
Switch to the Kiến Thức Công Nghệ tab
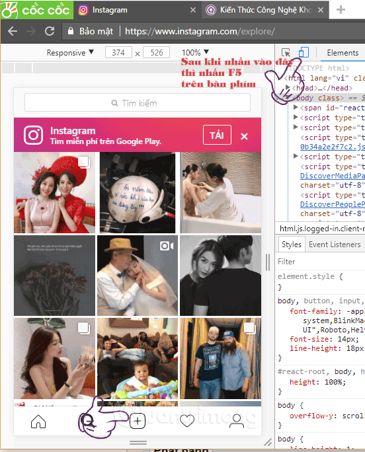pos(265,10)
